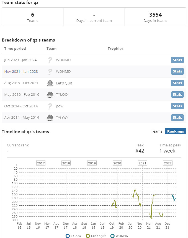The width and height of the screenshot is (188, 238).
Task: Click the 2017 year marker on chart
Action: pos(41,163)
